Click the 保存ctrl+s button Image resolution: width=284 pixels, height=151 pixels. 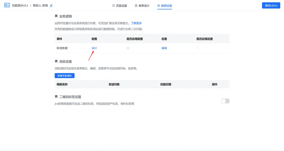pyautogui.click(x=271, y=5)
